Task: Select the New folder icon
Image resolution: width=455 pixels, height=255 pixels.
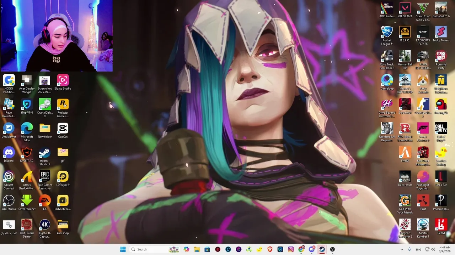Action: point(45,131)
